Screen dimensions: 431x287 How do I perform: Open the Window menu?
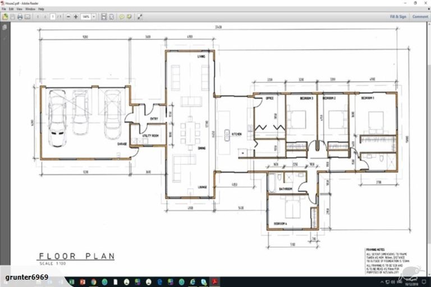pos(30,10)
